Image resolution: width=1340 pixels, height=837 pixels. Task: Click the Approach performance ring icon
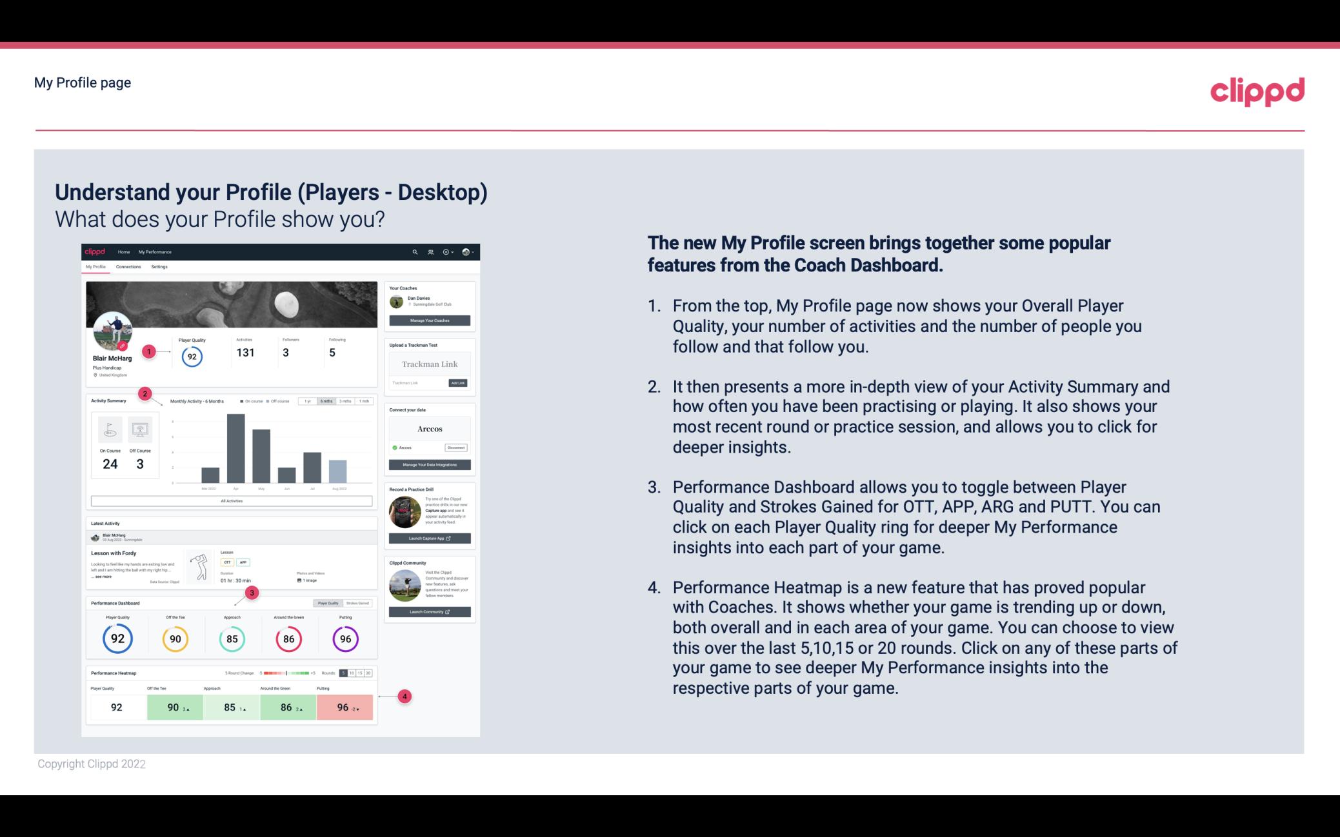point(232,638)
